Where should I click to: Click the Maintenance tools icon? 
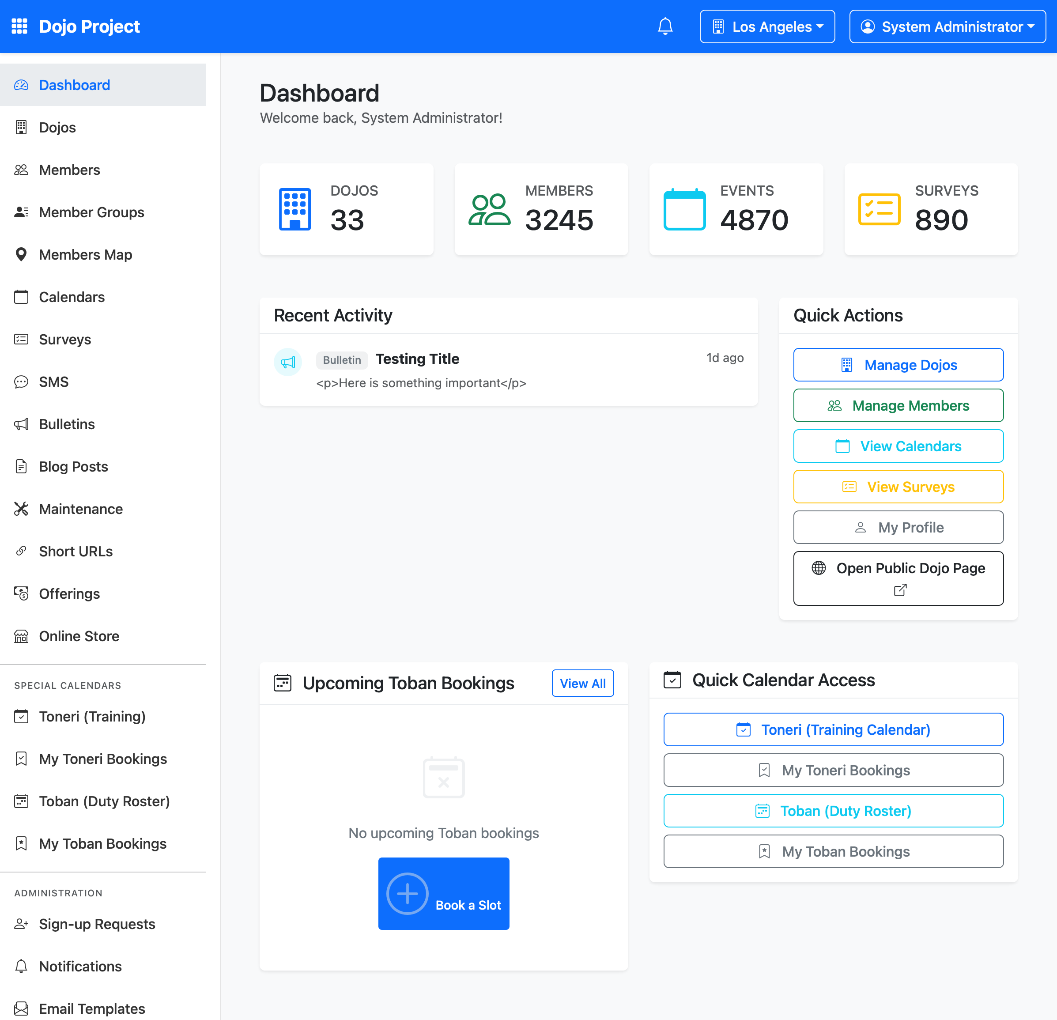(21, 509)
